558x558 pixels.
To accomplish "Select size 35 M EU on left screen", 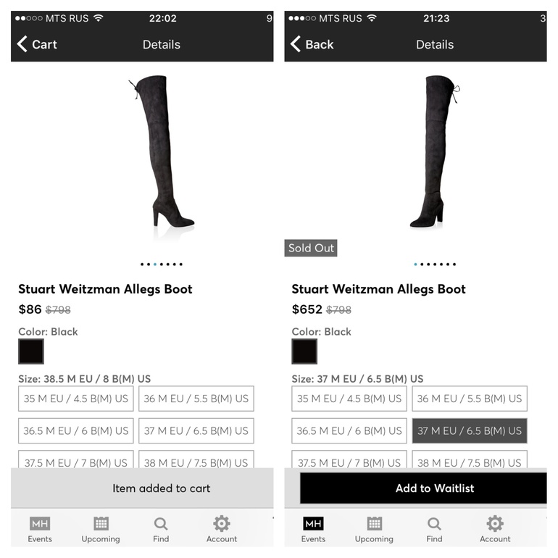I will tap(76, 399).
